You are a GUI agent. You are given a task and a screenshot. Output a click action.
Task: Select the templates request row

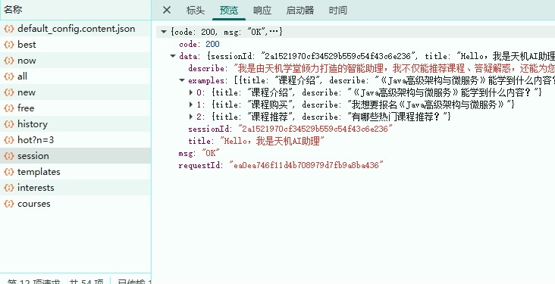pos(75,172)
